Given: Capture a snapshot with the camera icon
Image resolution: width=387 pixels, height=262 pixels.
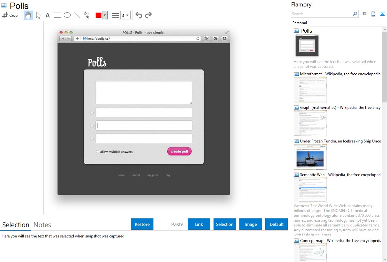Looking at the screenshot, I should [x=364, y=14].
